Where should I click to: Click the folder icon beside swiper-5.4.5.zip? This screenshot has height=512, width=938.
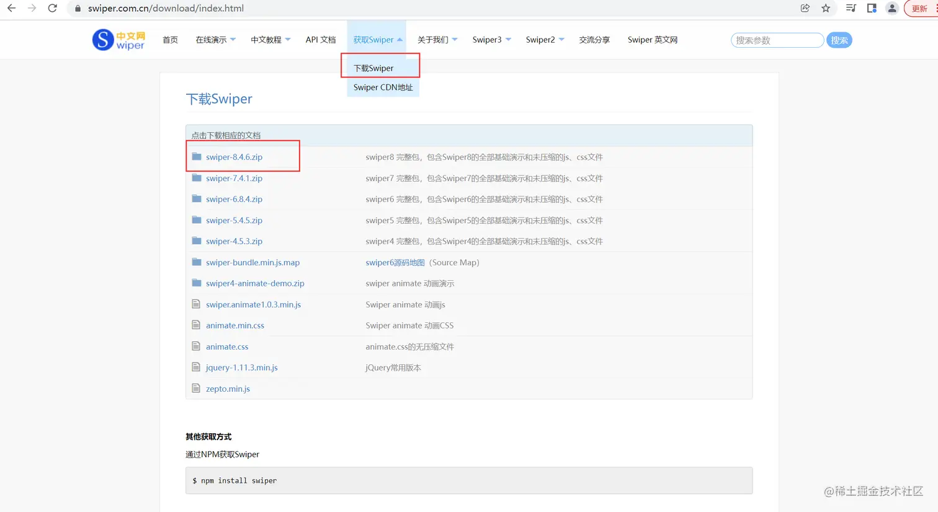click(x=197, y=219)
